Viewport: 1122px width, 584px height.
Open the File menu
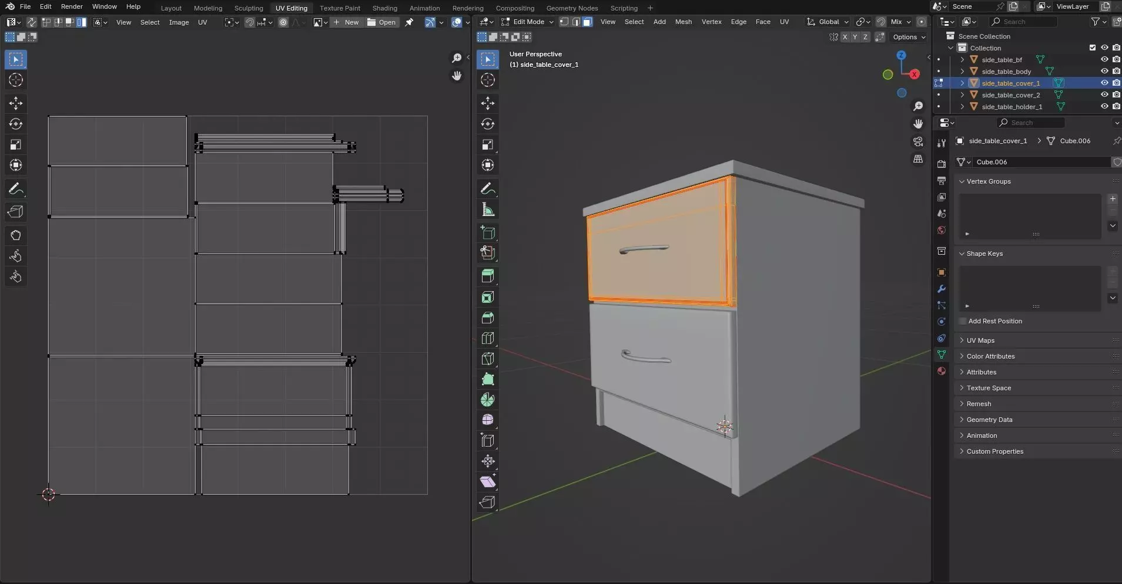click(x=25, y=6)
